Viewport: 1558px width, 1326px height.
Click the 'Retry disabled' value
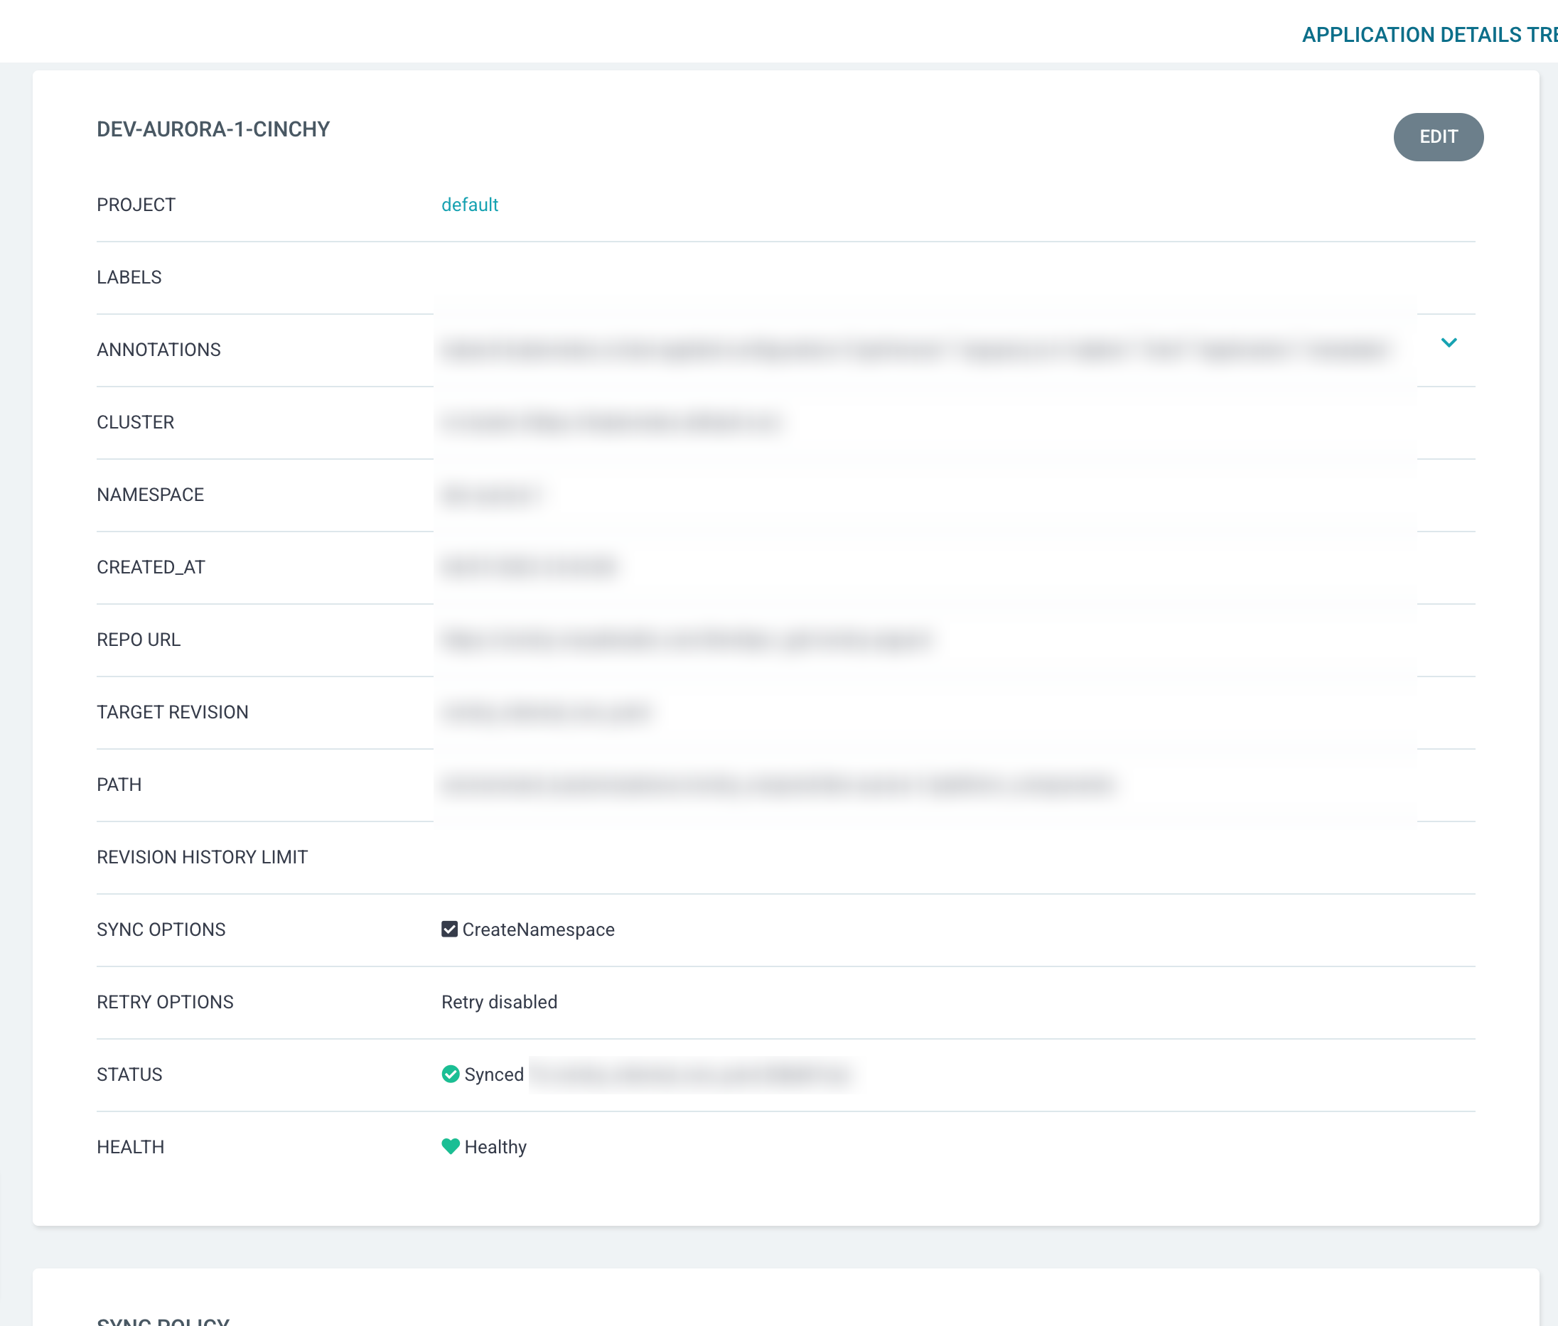[x=499, y=1002]
